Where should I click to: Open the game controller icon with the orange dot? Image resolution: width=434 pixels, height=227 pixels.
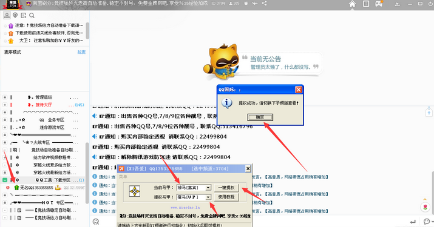pos(378,4)
